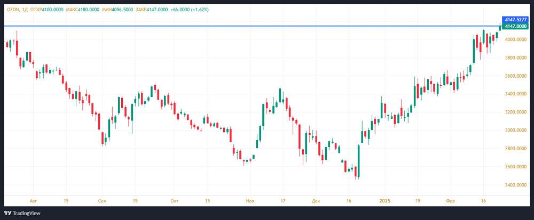Click the Авг label on time axis

33,201
